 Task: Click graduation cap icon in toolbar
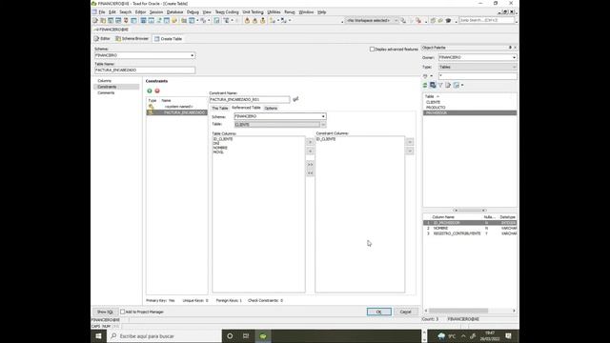[x=448, y=20]
